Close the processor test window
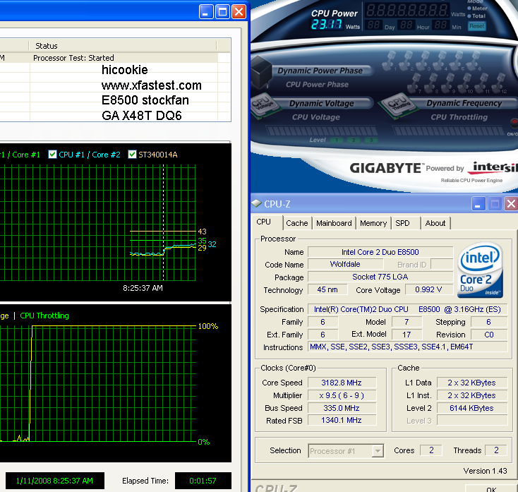Screen dimensions: 518x492 pyautogui.click(x=239, y=12)
